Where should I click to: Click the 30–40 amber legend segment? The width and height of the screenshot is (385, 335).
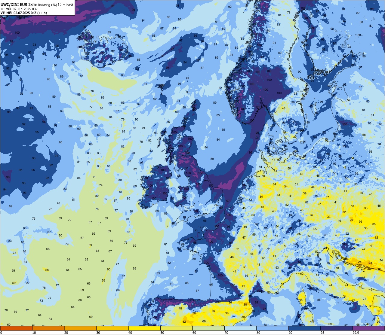click(112, 328)
